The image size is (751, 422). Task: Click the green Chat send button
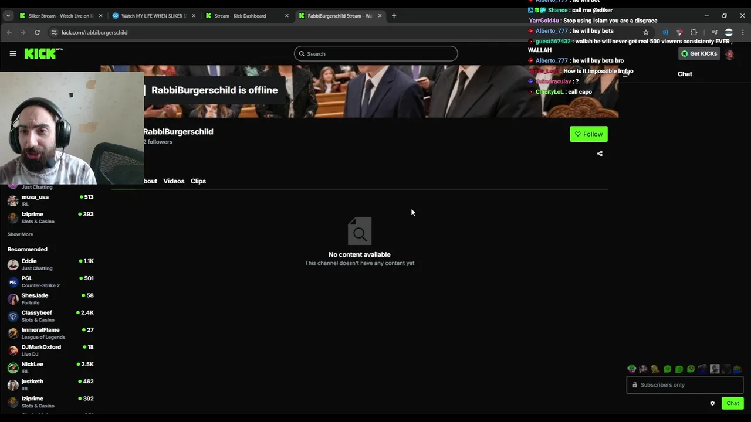coord(733,403)
